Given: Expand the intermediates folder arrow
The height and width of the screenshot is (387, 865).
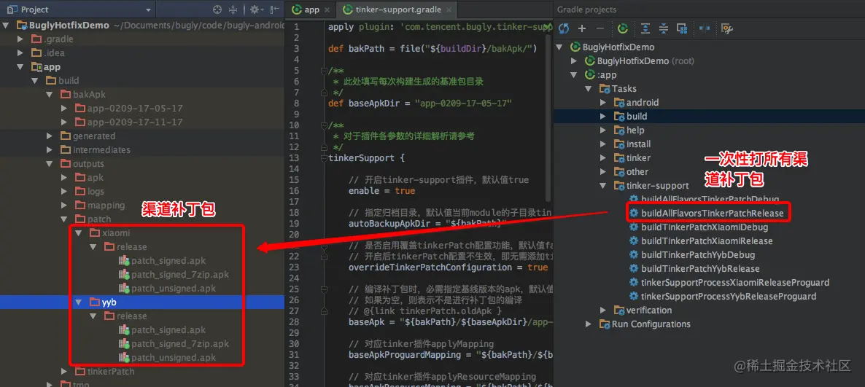Looking at the screenshot, I should pos(50,150).
